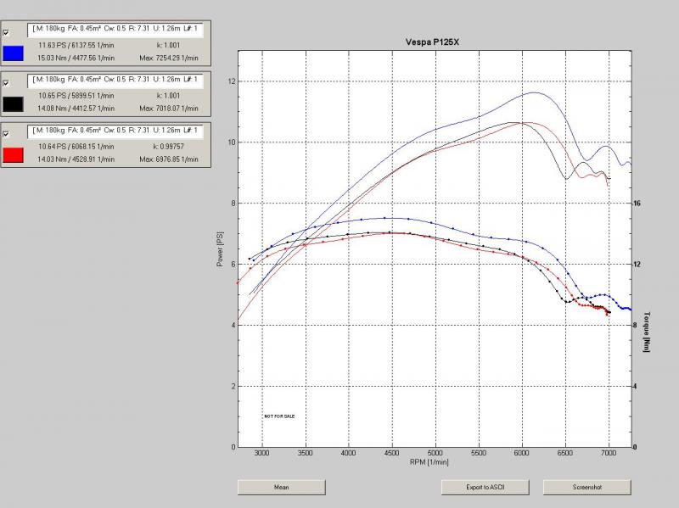Select the 15.03 Nm / 4477.56 1/min value
This screenshot has height=508, width=679.
click(x=76, y=58)
